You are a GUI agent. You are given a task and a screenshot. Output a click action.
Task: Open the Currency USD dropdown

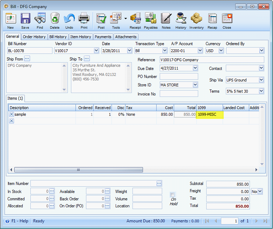point(221,51)
